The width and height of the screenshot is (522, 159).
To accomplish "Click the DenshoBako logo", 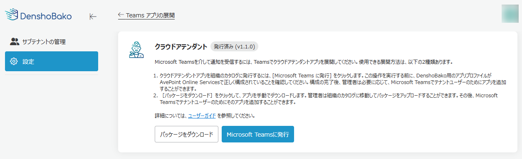I will point(38,15).
